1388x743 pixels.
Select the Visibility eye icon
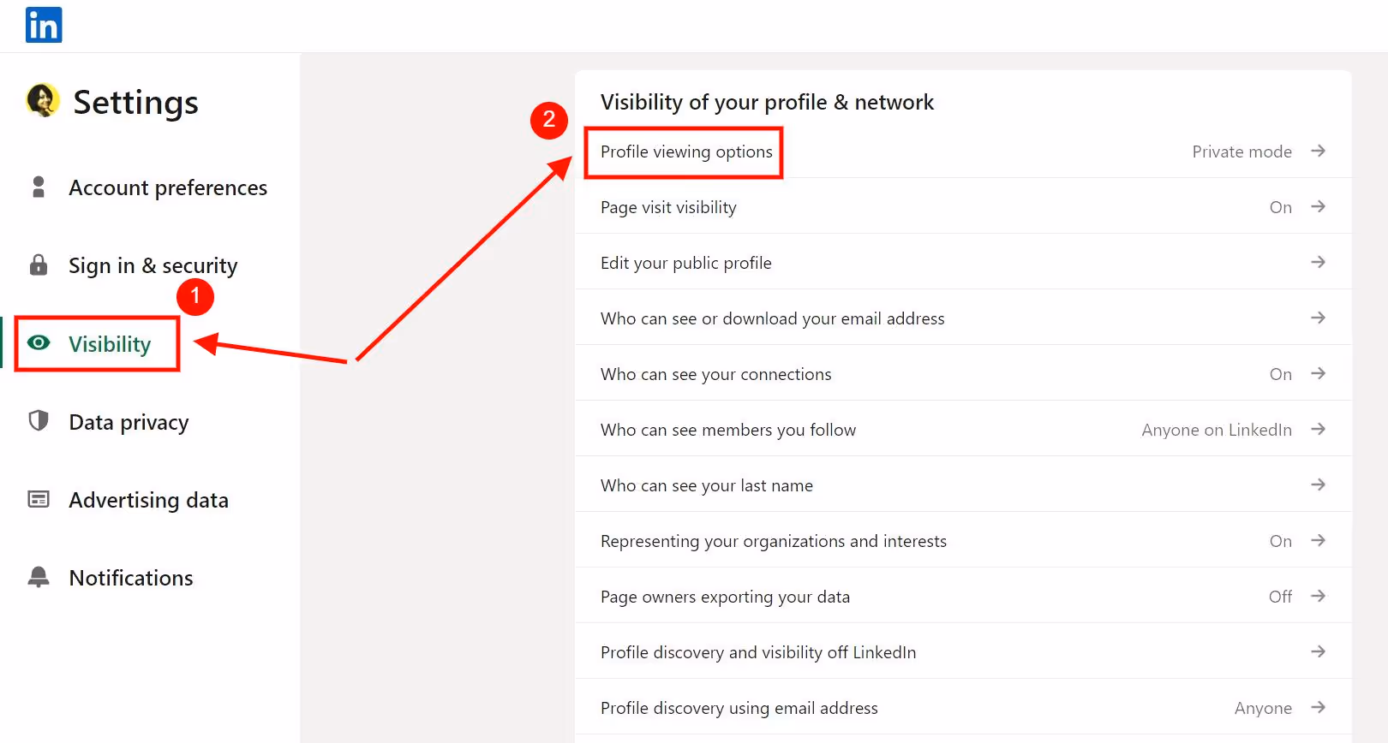click(x=39, y=342)
